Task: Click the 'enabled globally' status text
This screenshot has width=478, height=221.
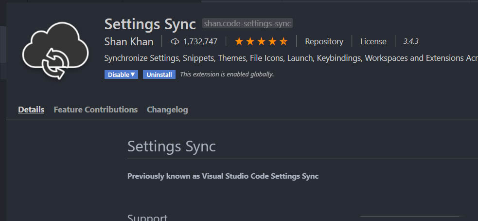Action: (227, 74)
